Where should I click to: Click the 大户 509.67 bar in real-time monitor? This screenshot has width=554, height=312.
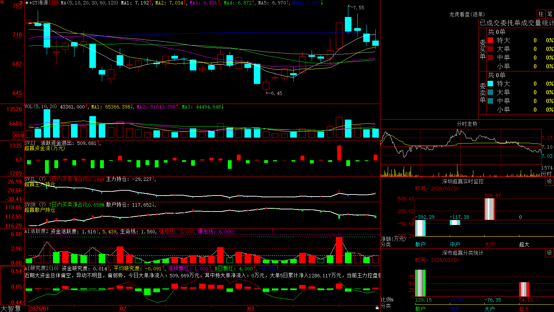click(x=489, y=209)
